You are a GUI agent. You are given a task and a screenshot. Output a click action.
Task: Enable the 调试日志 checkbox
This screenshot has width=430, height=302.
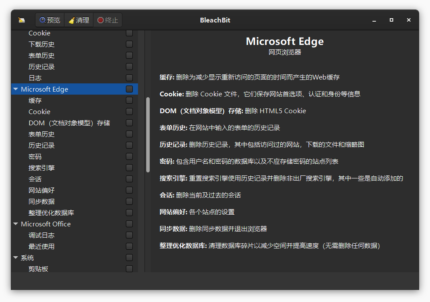tap(129, 235)
